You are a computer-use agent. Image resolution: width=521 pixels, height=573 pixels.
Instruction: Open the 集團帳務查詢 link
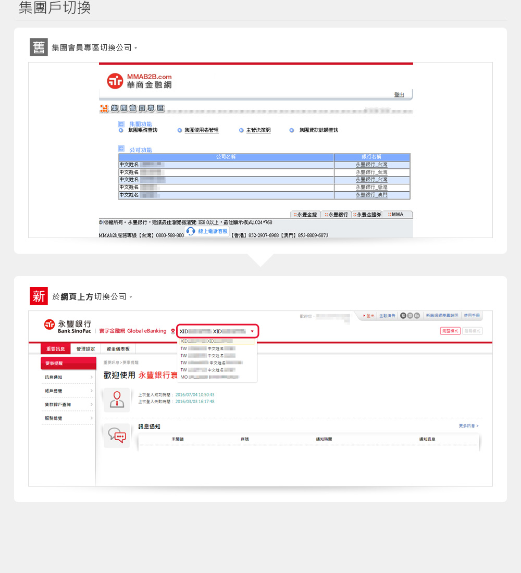143,130
